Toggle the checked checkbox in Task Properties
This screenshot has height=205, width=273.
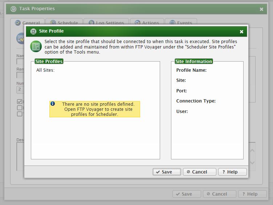(x=20, y=102)
